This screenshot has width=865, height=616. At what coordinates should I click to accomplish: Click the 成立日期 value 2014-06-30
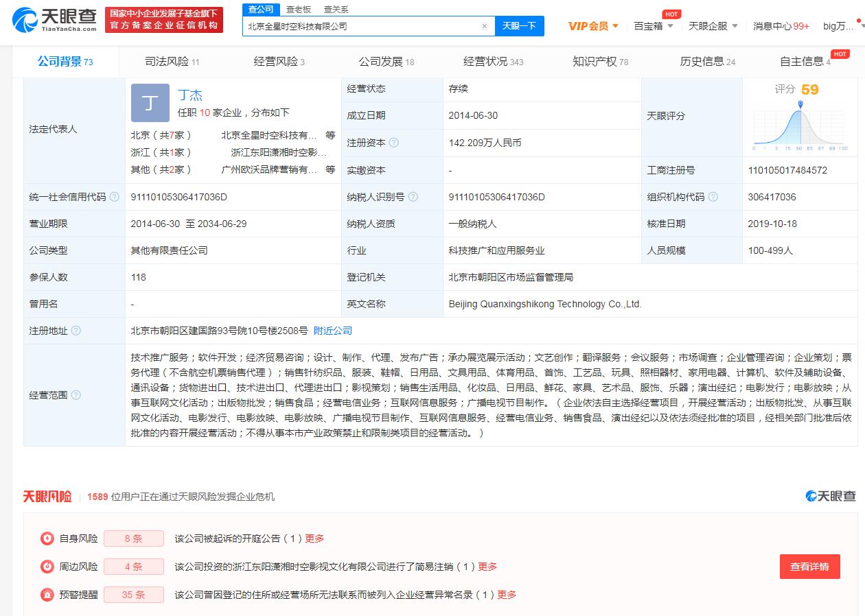point(473,116)
